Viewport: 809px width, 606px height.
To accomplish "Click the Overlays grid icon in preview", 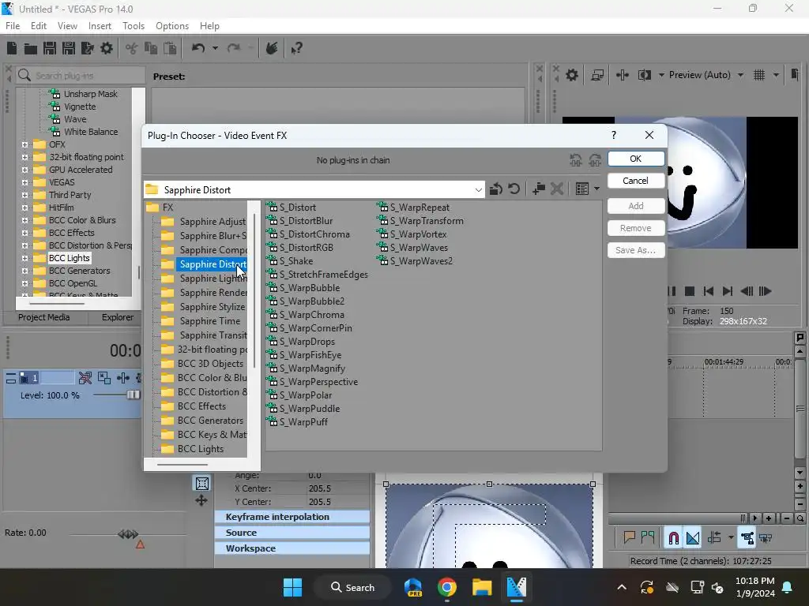I will [759, 75].
